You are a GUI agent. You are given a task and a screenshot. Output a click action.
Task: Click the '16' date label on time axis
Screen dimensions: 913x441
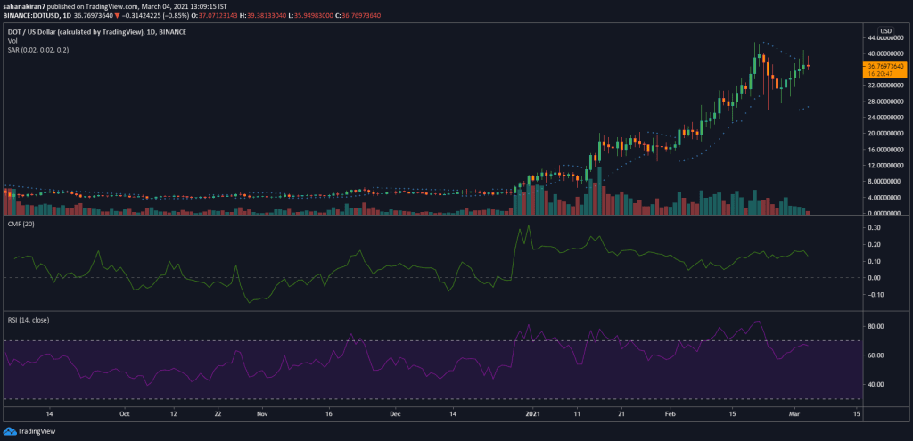pos(329,414)
